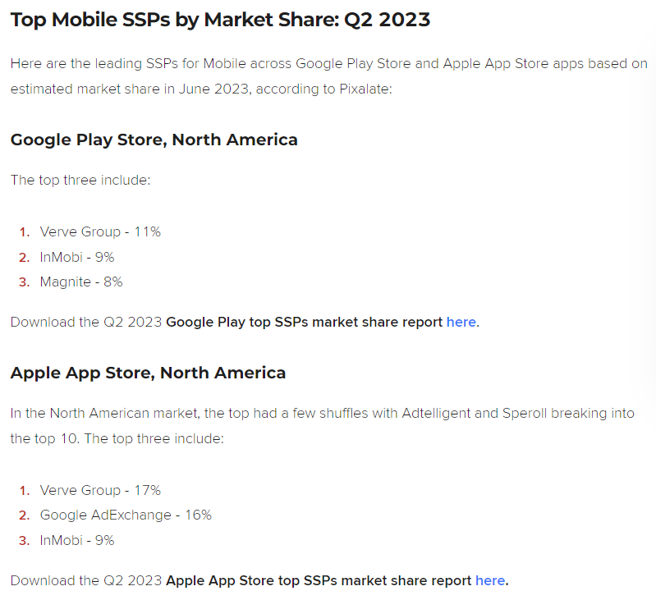This screenshot has width=656, height=600.
Task: Click 'InMobi - 9%' in the Apple App Store list
Action: (77, 540)
